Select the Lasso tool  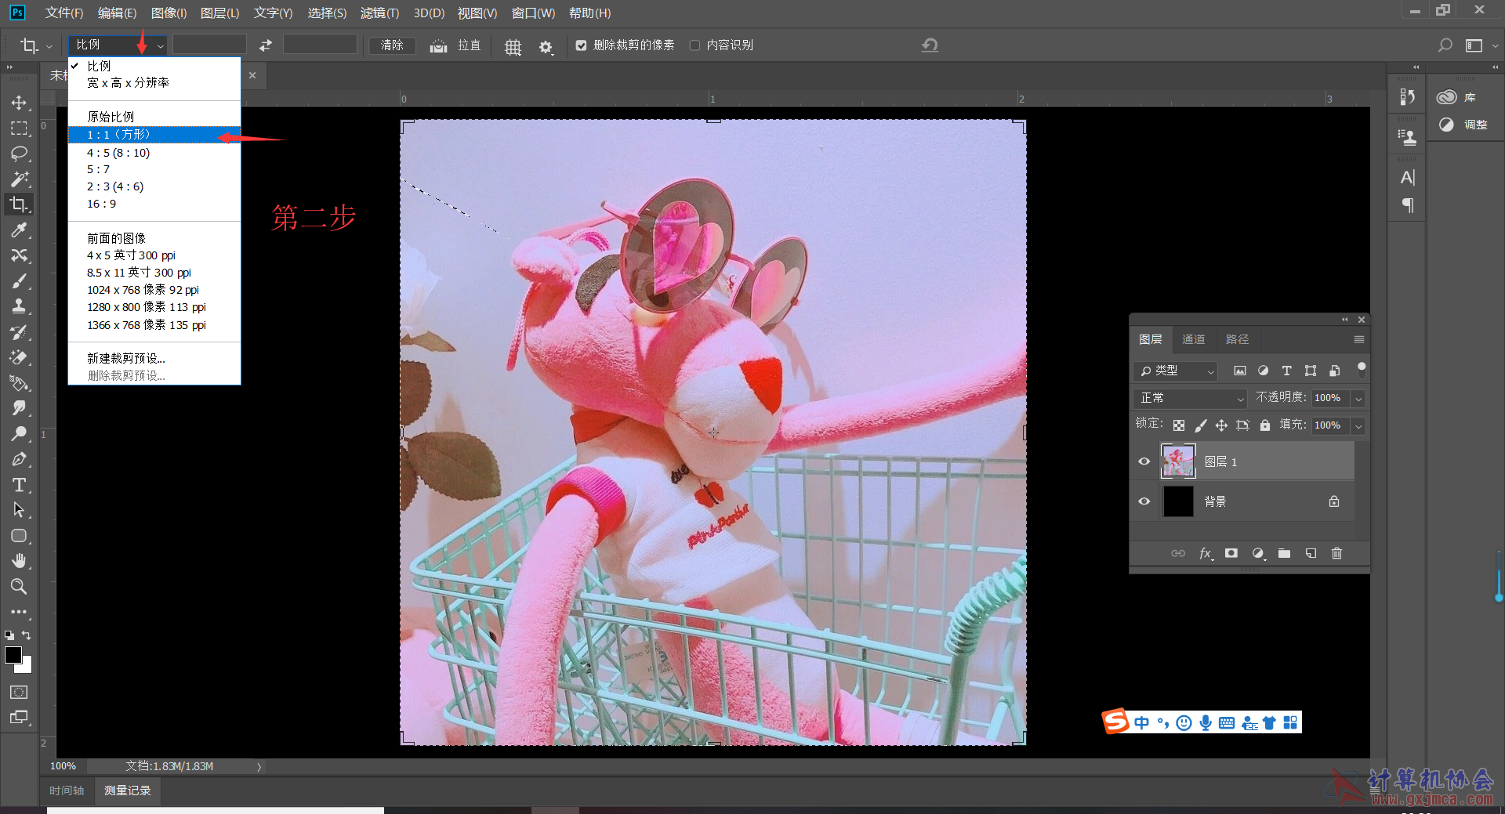click(x=19, y=154)
